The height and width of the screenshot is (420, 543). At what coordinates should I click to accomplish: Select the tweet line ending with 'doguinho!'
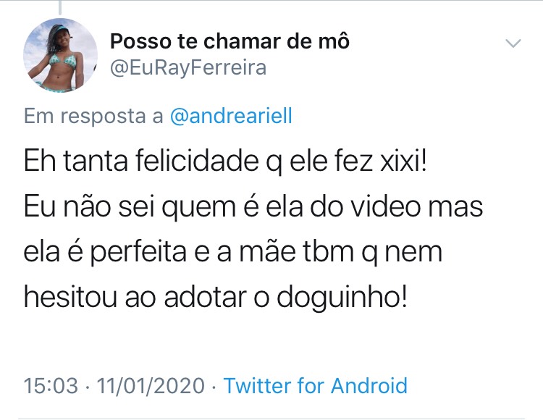pos(215,298)
